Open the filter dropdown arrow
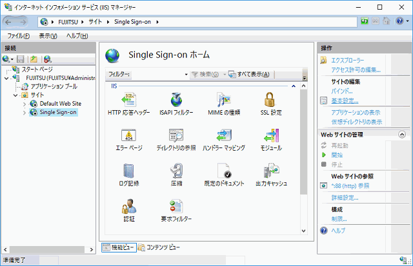 [186, 75]
